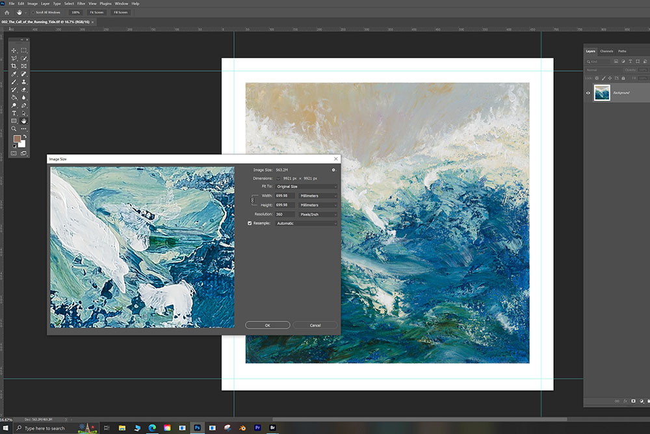This screenshot has width=650, height=434.
Task: Uncheck the Resample checkbox
Action: click(x=250, y=223)
